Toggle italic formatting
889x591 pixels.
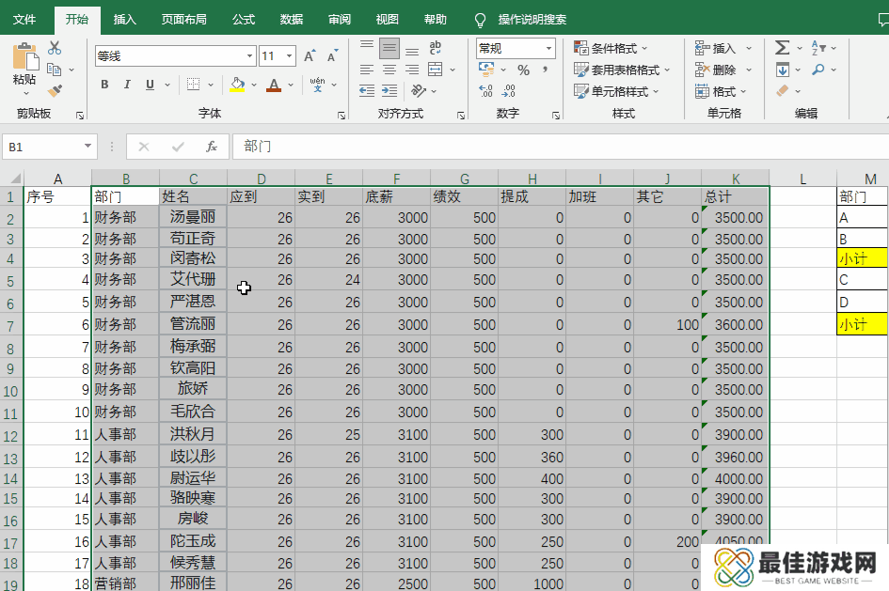[127, 85]
